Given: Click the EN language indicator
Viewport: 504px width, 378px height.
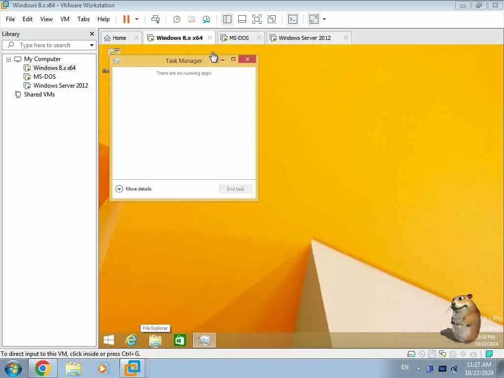Looking at the screenshot, I should pyautogui.click(x=405, y=367).
